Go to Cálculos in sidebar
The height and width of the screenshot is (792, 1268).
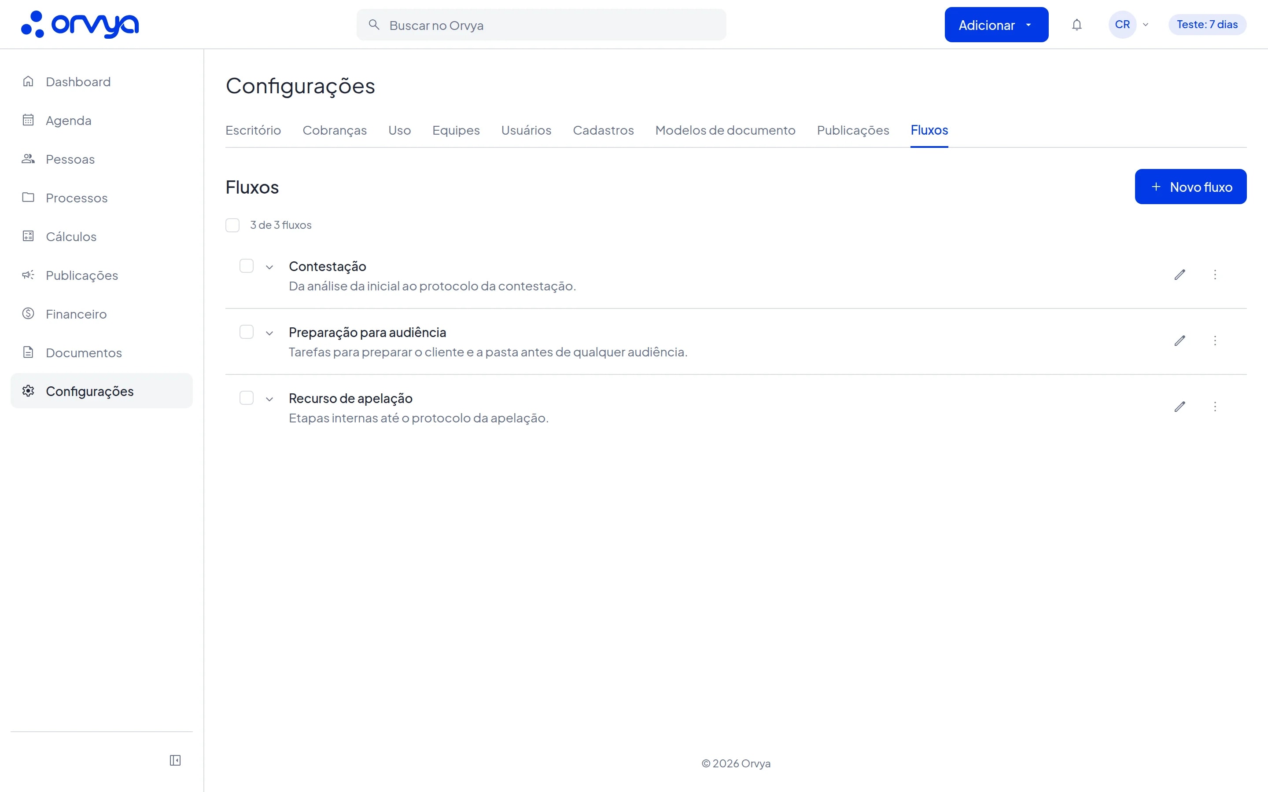coord(101,236)
